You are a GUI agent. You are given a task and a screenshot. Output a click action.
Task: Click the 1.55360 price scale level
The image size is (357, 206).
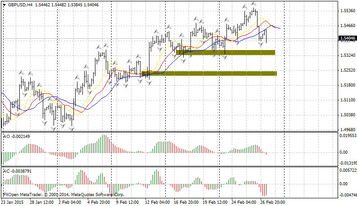coord(347,10)
